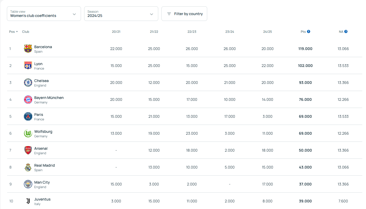Open the Pts help info icon
This screenshot has width=366, height=209.
click(x=309, y=32)
